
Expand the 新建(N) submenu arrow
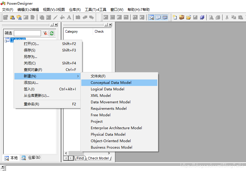[x=78, y=76]
